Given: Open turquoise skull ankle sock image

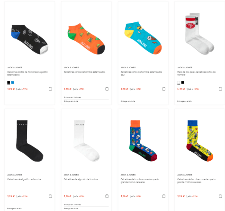Looking at the screenshot, I should point(143,38).
